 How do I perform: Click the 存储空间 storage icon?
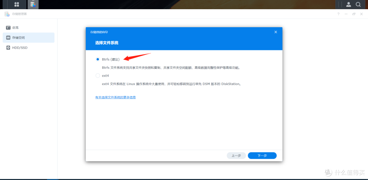(x=8, y=37)
